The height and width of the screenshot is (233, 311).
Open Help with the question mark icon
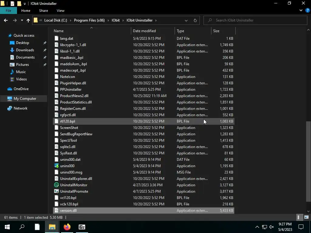(307, 11)
